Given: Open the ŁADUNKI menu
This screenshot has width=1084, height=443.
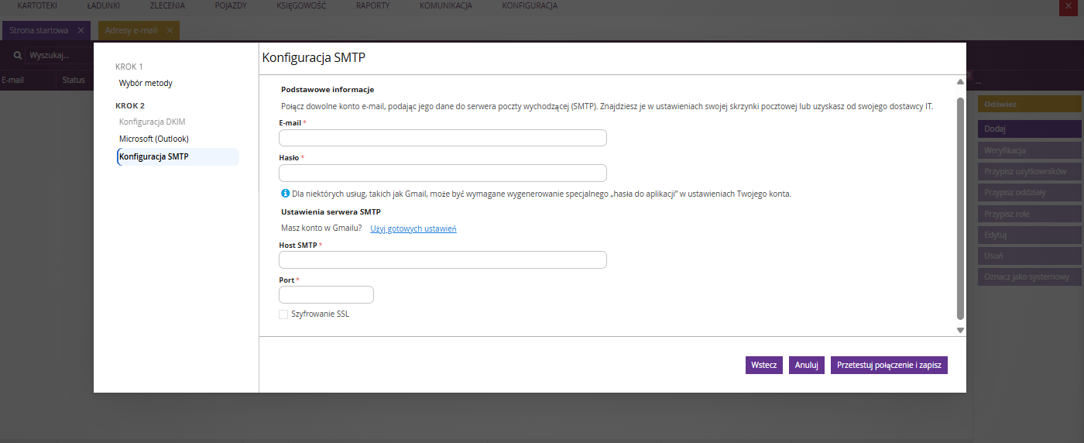Looking at the screenshot, I should pos(104,5).
